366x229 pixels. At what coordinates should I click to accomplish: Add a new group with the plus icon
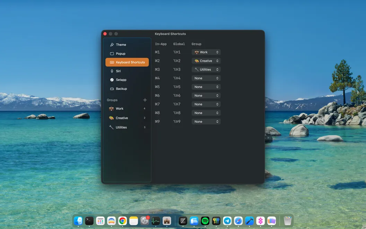tap(145, 100)
